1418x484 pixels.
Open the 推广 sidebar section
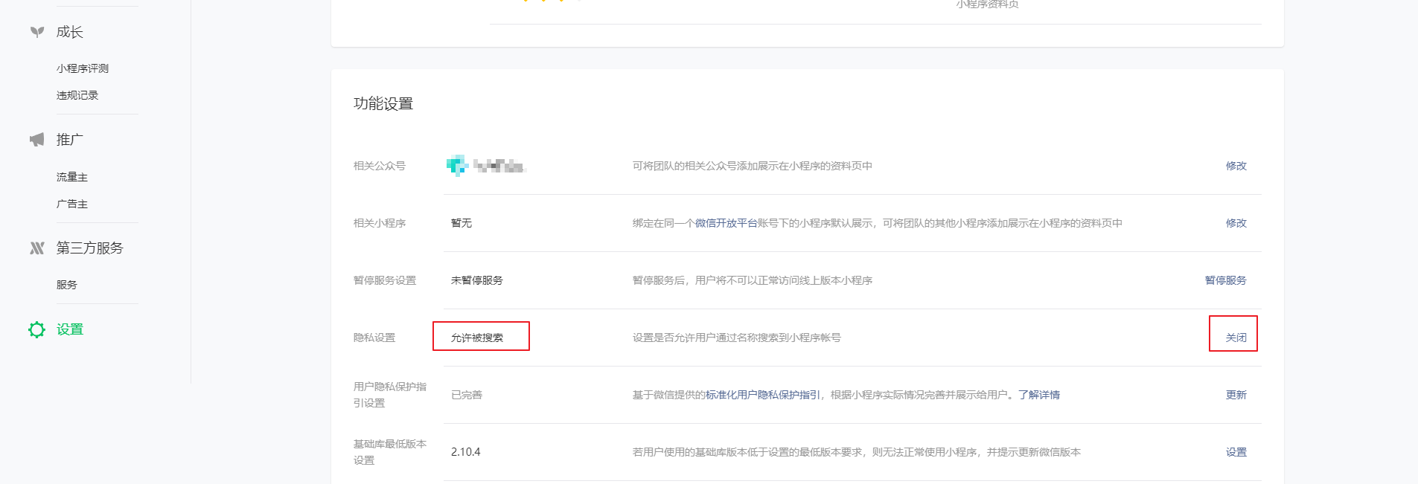point(70,140)
